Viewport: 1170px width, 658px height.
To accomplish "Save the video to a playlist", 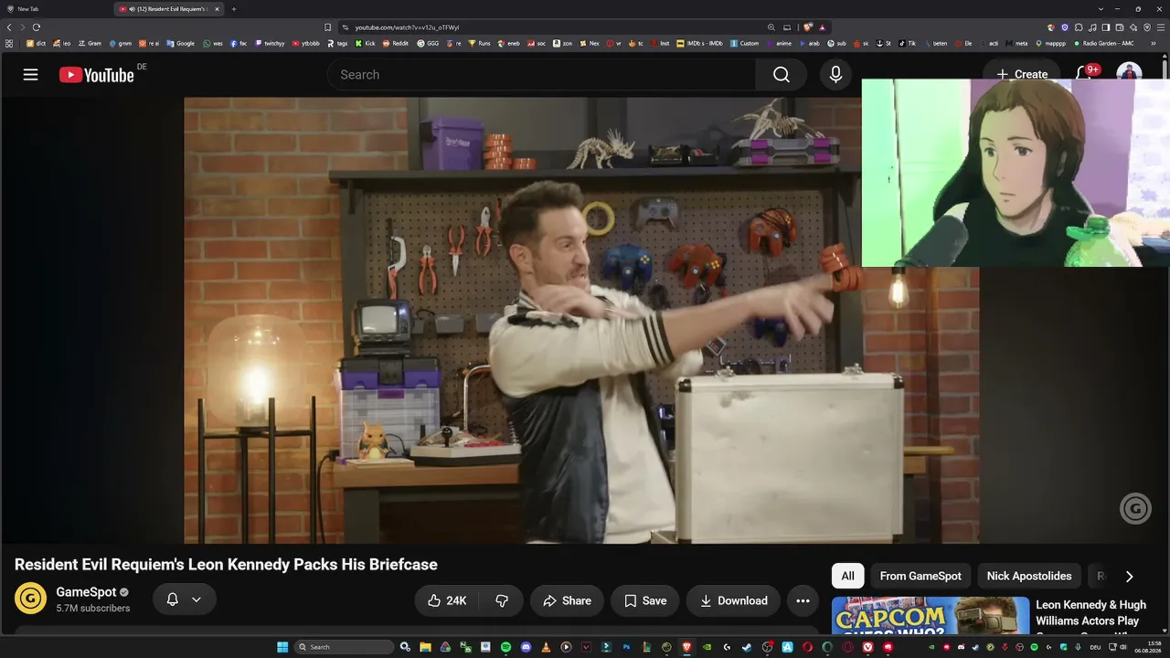I will click(x=645, y=600).
